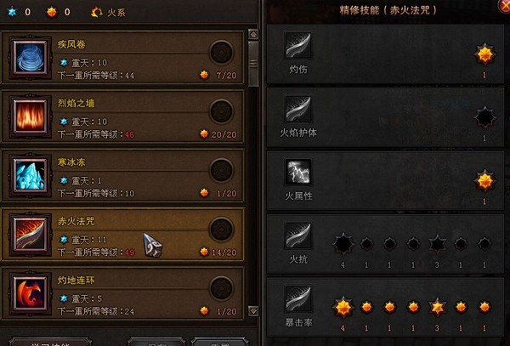Select the scrollbar handle of the skill list
The width and height of the screenshot is (510, 346).
253,64
